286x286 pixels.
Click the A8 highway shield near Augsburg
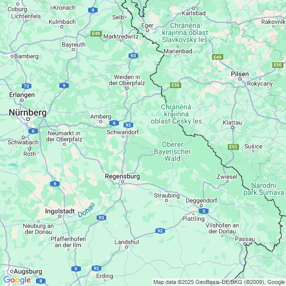pos(40,281)
